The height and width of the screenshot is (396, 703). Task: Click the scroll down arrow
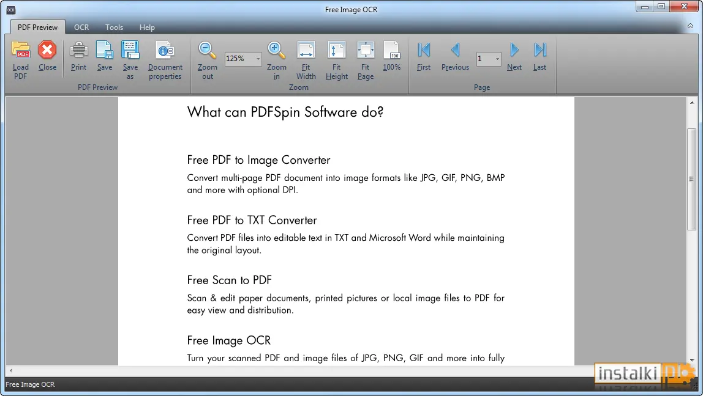coord(692,360)
